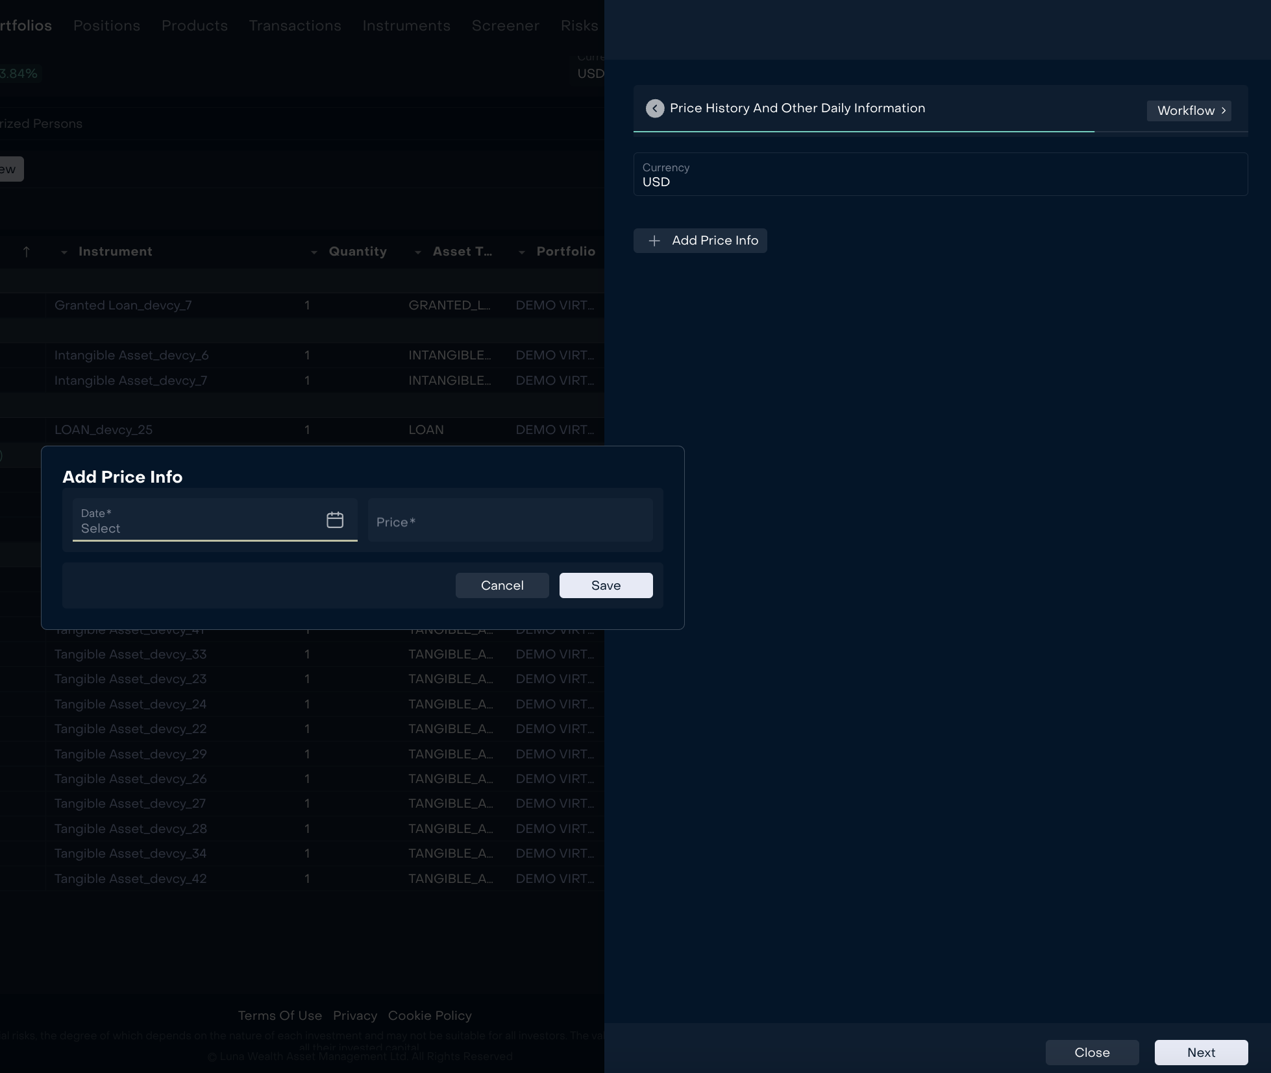The image size is (1271, 1073).
Task: Open the Quantity column filter arrow
Action: [x=314, y=252]
